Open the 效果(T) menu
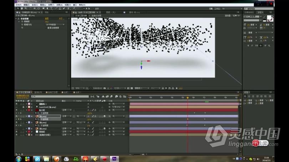This screenshot has height=162, width=289. tap(51, 5)
